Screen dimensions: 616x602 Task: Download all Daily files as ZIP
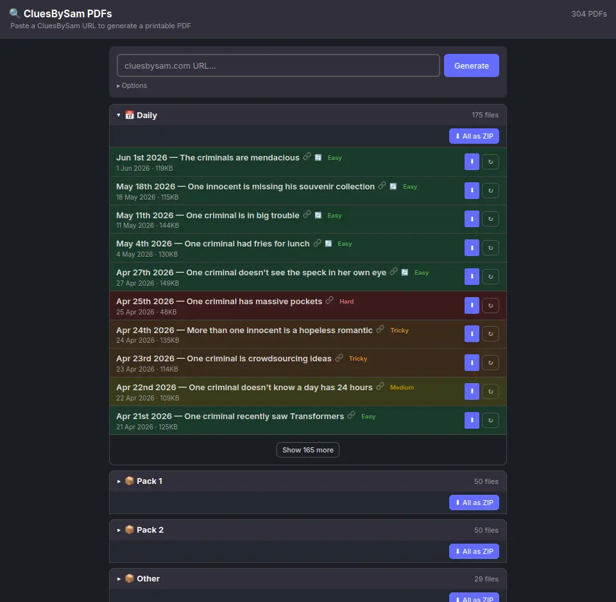tap(474, 136)
